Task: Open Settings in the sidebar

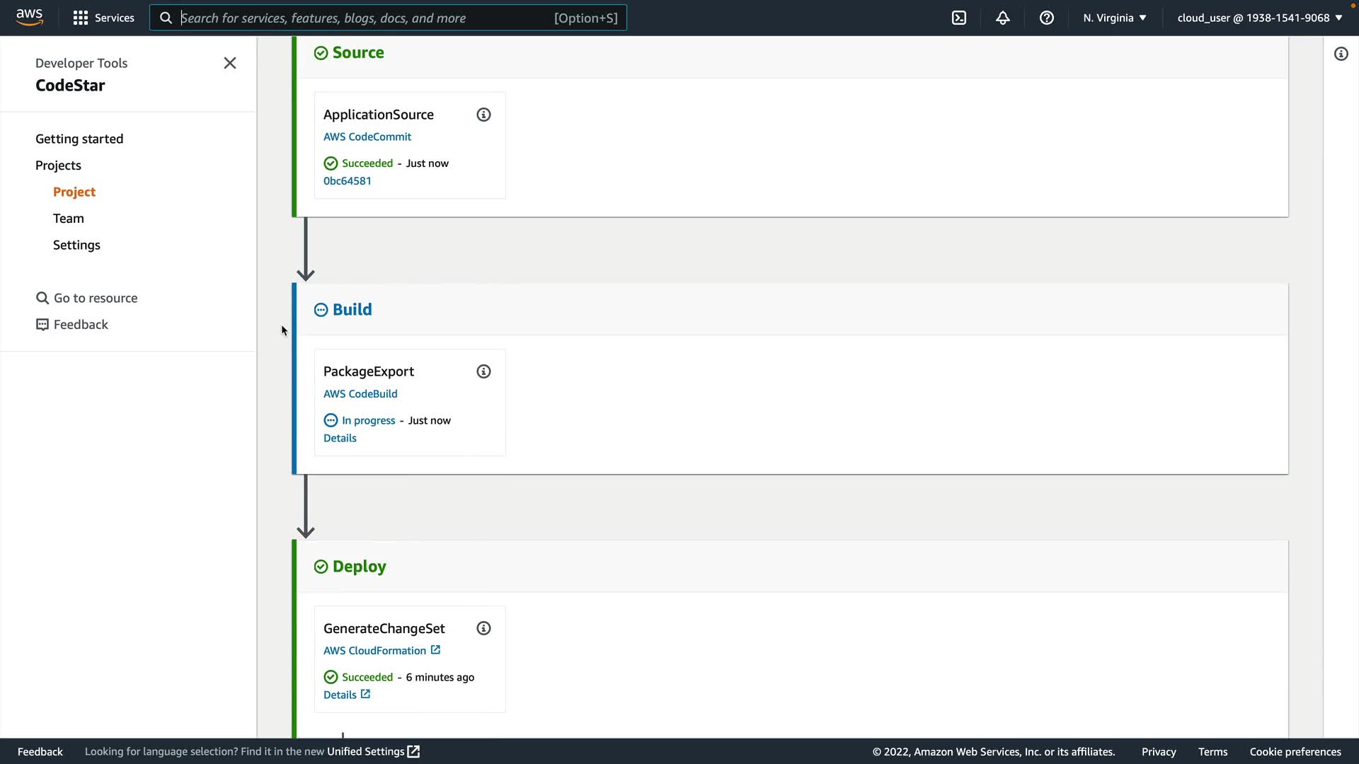Action: (x=76, y=245)
